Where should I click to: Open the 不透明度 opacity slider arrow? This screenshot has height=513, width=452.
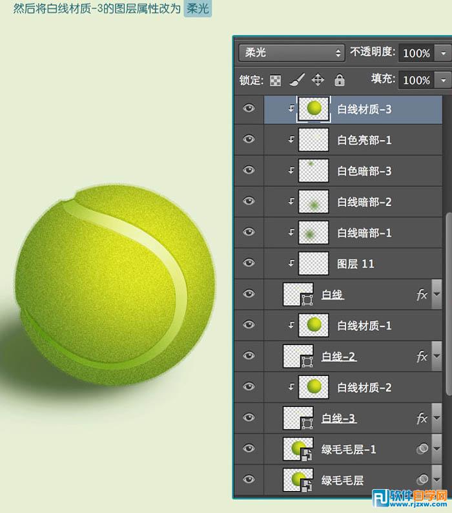[x=443, y=53]
